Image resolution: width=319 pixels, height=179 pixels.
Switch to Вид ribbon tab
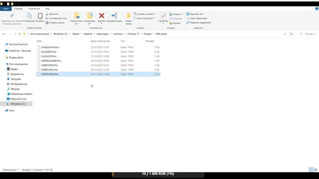pyautogui.click(x=47, y=9)
